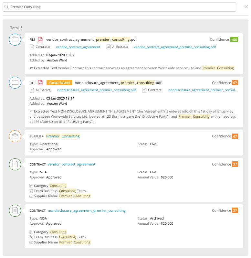Click the green Confidence 100 badge

pos(234,40)
